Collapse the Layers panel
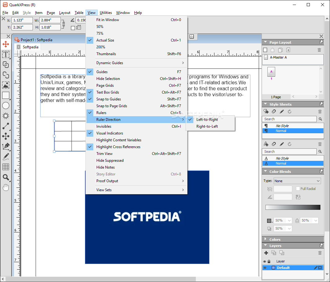This screenshot has height=282, width=330. [265, 245]
